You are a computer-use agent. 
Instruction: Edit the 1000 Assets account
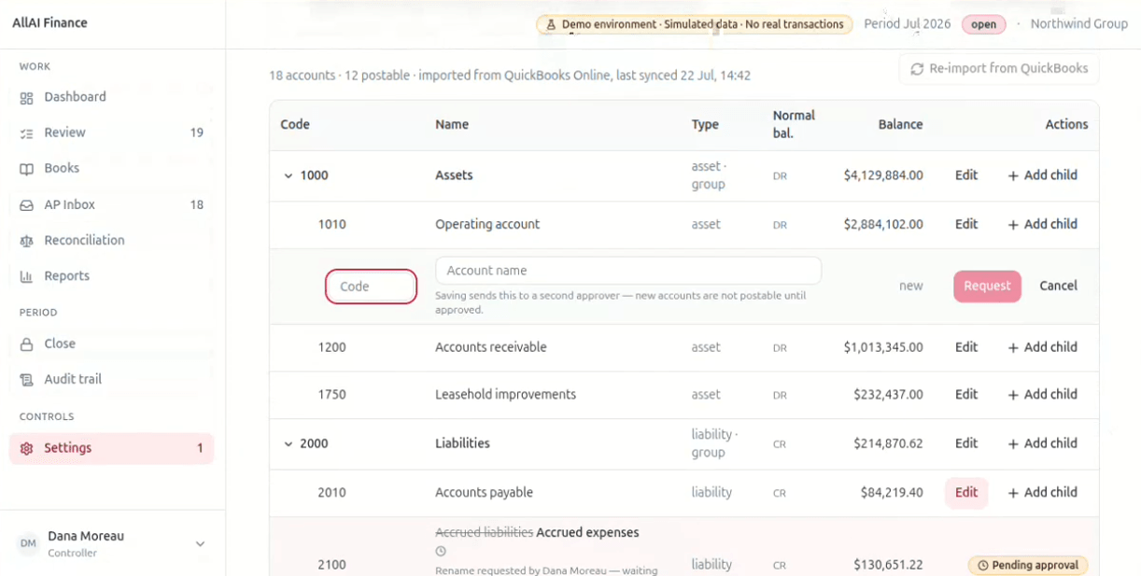pos(966,176)
